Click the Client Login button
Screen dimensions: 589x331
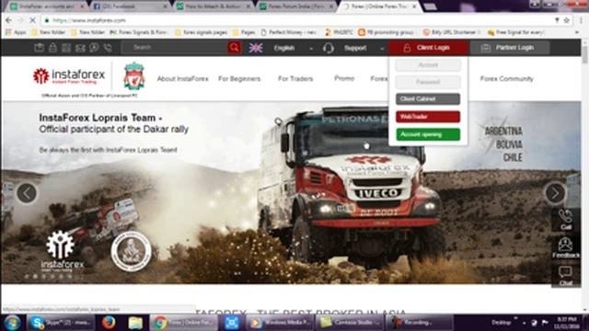coord(428,48)
